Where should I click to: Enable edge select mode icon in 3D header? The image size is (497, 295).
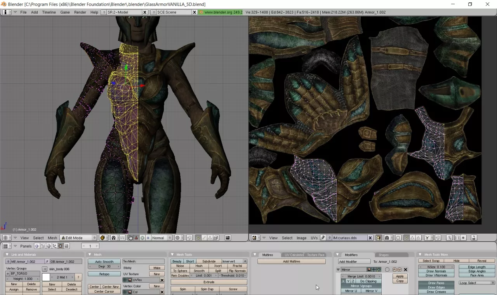[x=204, y=238]
